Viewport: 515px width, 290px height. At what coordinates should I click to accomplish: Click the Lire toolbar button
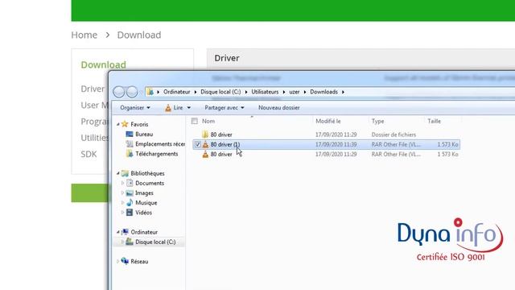click(x=178, y=108)
